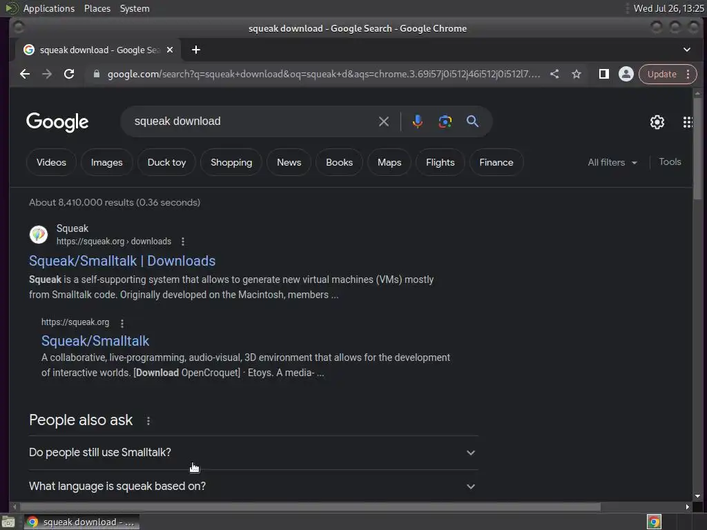Click Chrome icon in bottom panel tray
Viewport: 707px width, 530px height.
point(654,522)
